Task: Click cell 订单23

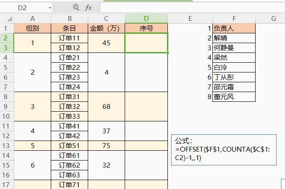Action: pos(69,77)
